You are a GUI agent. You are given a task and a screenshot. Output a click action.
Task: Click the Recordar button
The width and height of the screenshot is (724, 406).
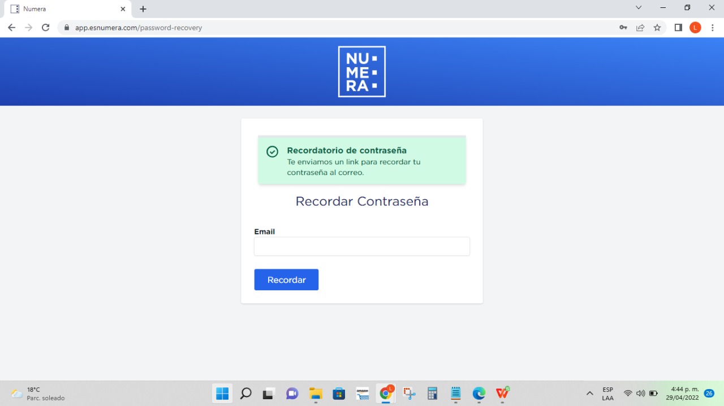[x=286, y=280]
